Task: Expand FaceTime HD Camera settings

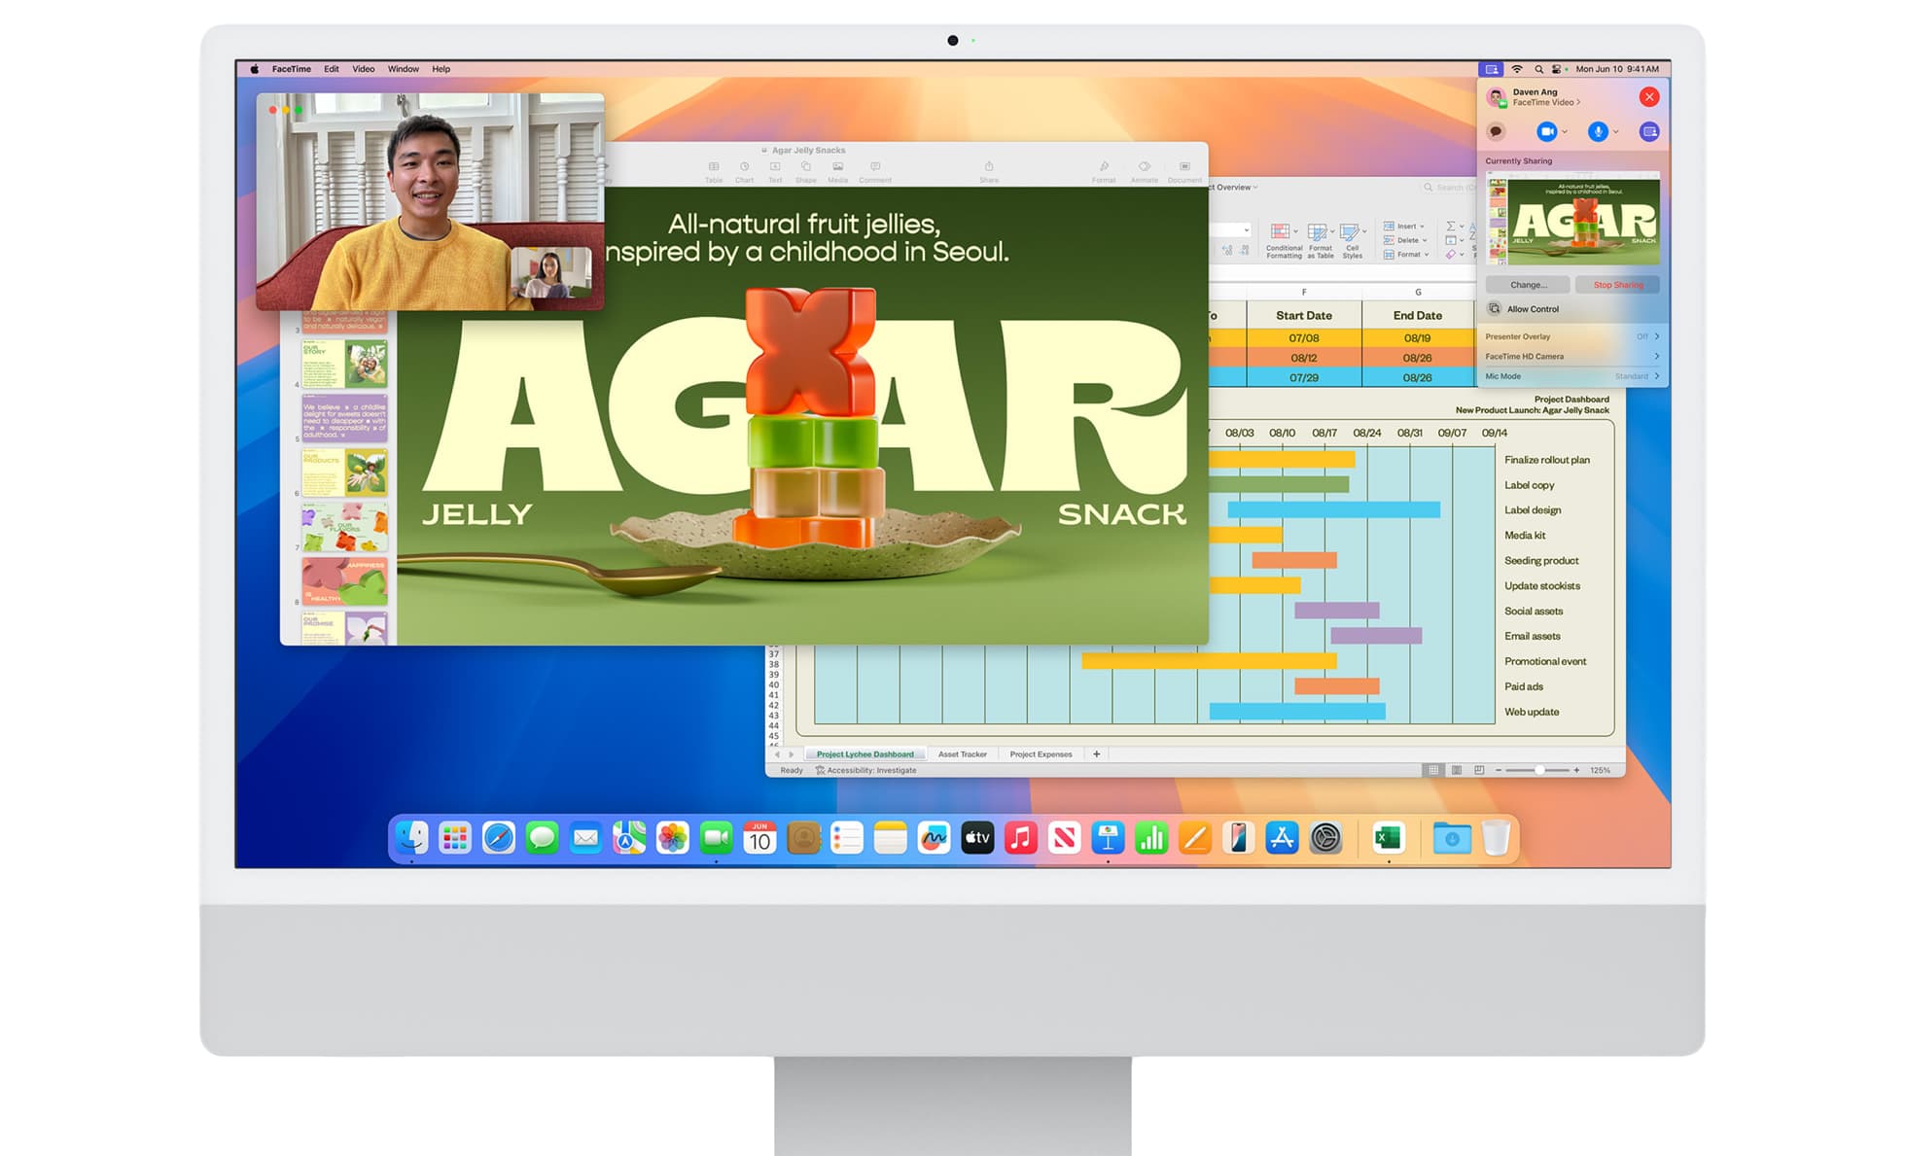Action: (1572, 356)
